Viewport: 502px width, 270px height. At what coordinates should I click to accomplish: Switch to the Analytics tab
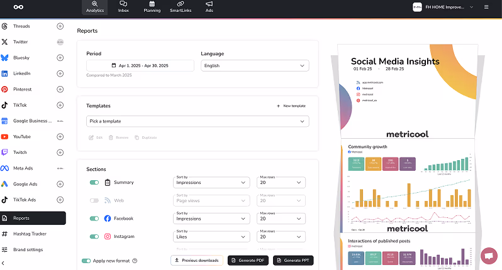[x=95, y=7]
